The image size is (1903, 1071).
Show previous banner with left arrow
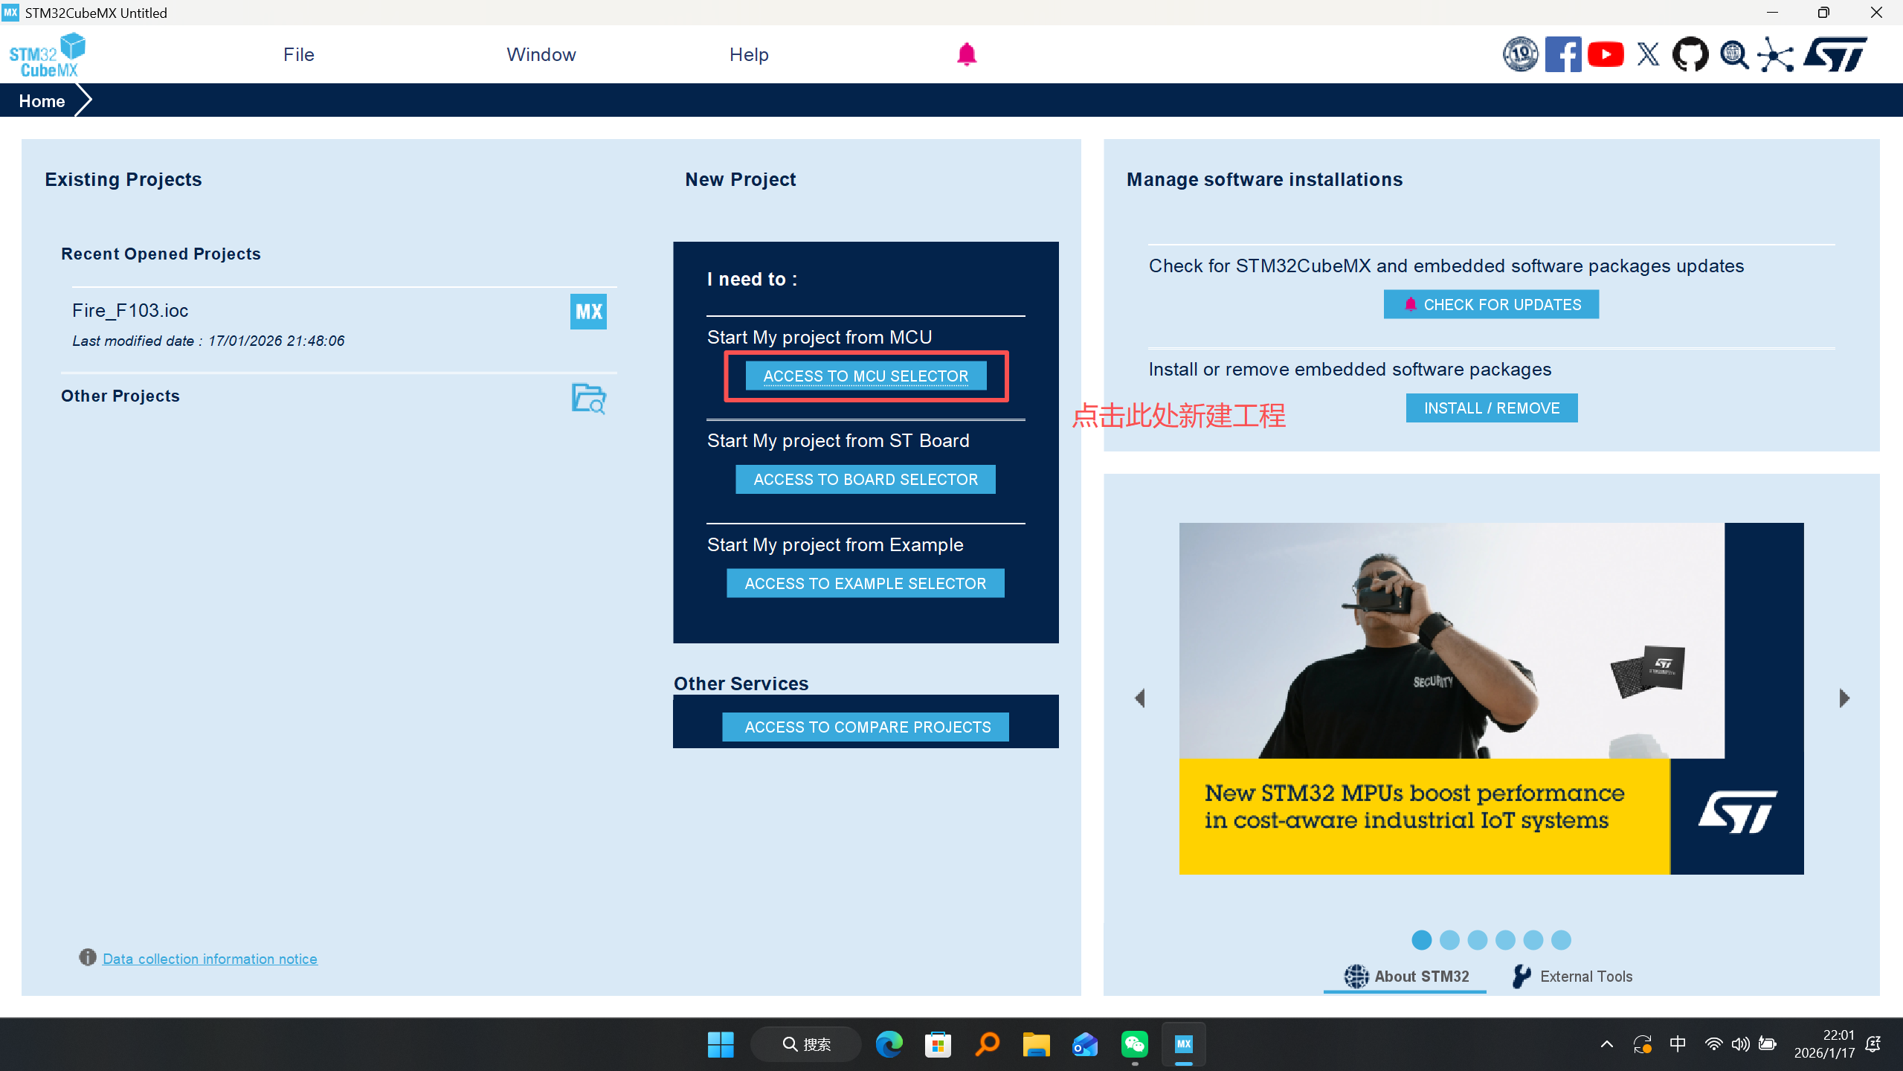click(x=1139, y=698)
